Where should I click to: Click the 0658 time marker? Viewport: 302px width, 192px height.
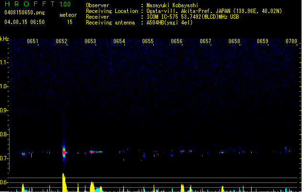pyautogui.click(x=234, y=41)
